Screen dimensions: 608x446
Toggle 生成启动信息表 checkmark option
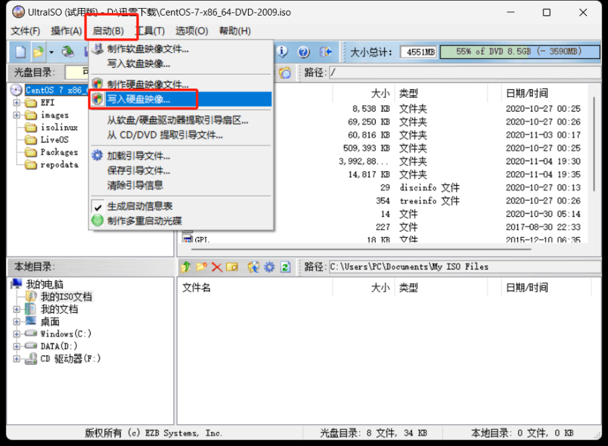coord(98,206)
